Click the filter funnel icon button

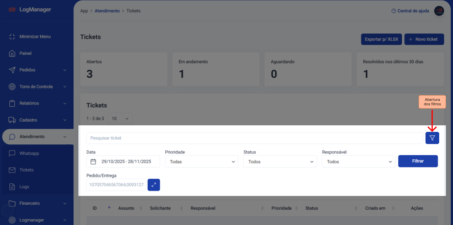click(432, 138)
